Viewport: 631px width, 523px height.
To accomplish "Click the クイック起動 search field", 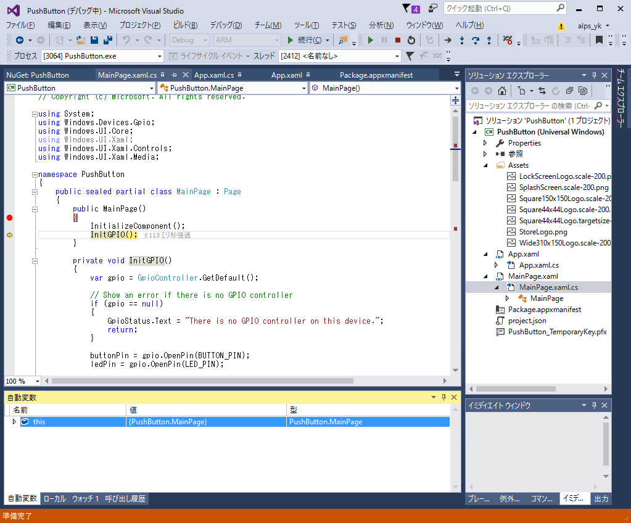I will coord(505,9).
